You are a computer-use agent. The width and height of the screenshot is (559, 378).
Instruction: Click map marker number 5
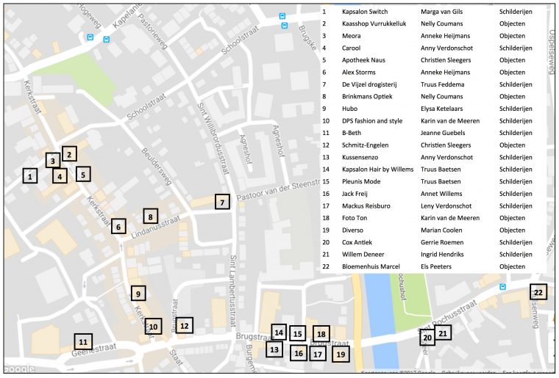coord(83,175)
